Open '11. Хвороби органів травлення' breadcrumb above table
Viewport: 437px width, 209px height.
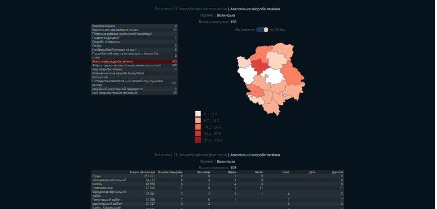(x=199, y=155)
